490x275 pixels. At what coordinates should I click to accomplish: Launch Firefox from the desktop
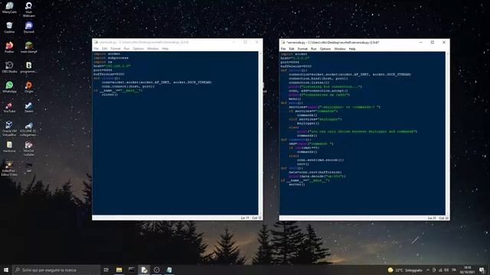click(9, 47)
